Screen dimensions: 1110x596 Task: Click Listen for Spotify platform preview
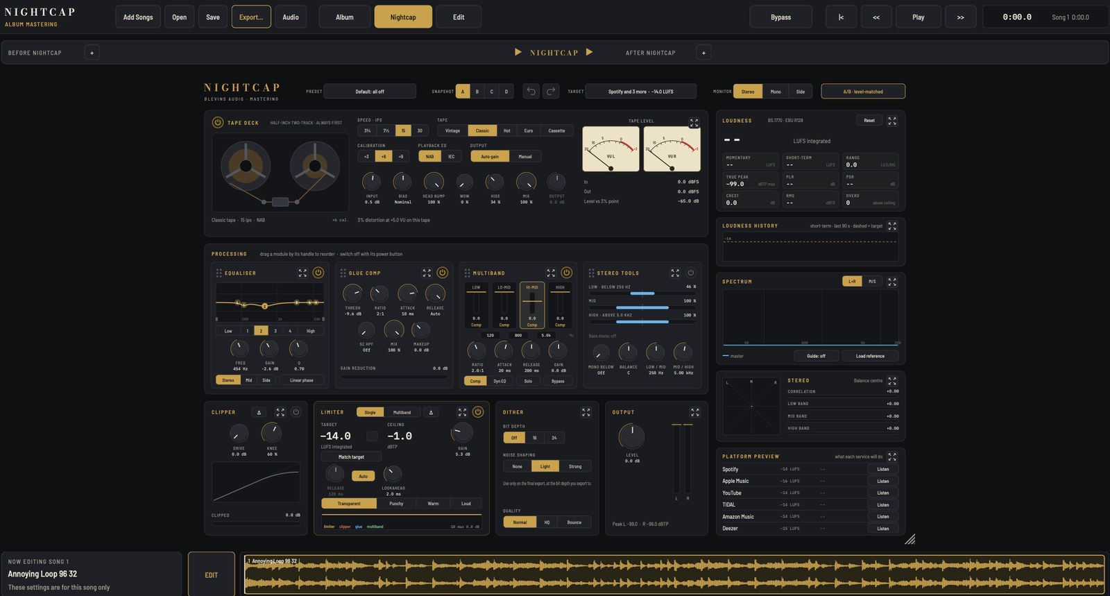(x=883, y=469)
